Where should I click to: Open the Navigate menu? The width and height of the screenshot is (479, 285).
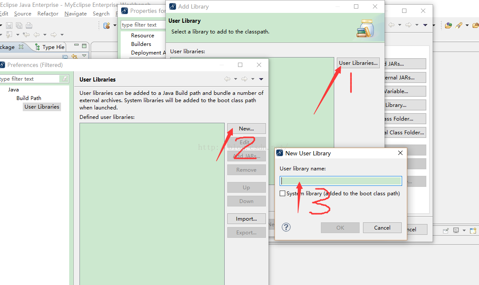(76, 14)
